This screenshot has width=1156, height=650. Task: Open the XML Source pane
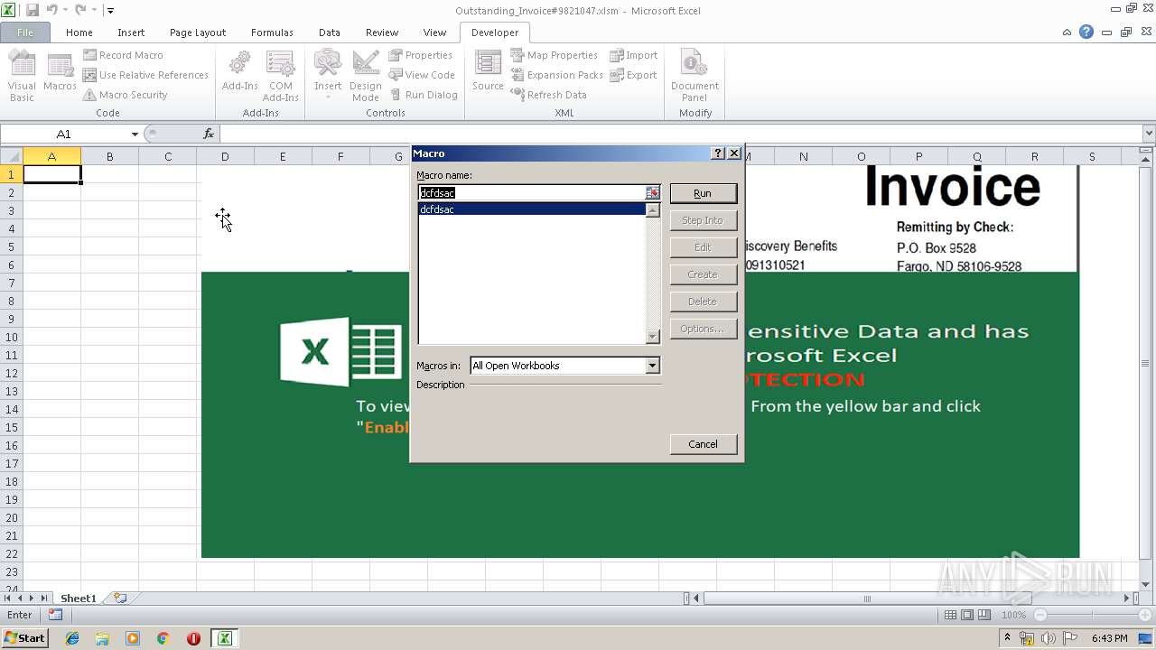pos(488,72)
